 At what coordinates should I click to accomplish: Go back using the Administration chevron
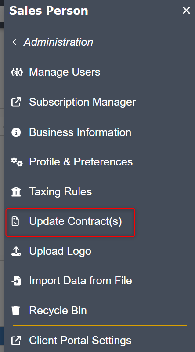14,42
